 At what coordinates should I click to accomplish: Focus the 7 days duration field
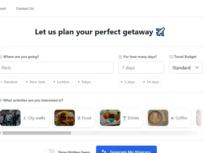tap(141, 68)
